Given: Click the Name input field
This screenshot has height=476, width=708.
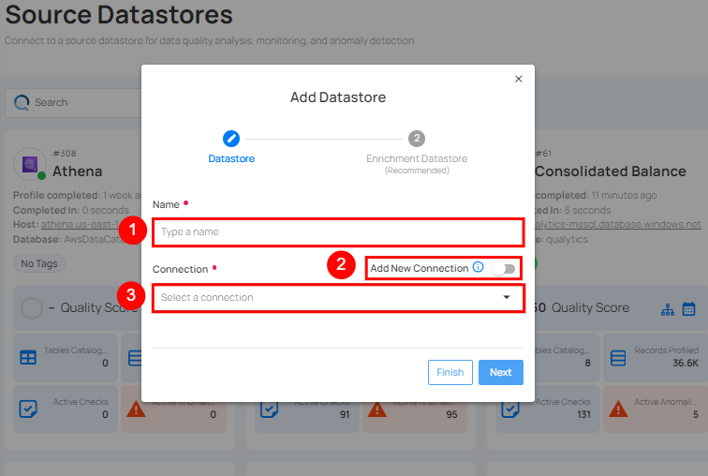Looking at the screenshot, I should 337,231.
